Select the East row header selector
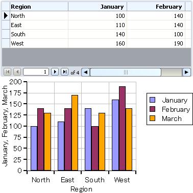Viewport: 193px width, 193px height. (6, 25)
